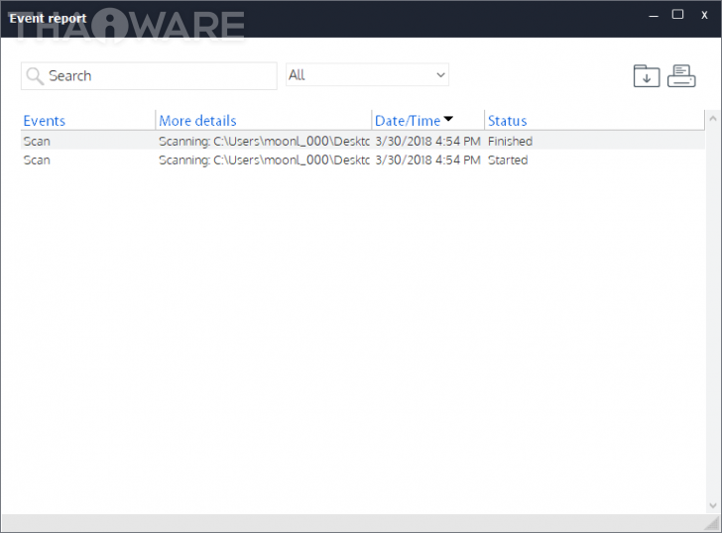Viewport: 722px width, 533px height.
Task: Close the Event report window
Action: (704, 15)
